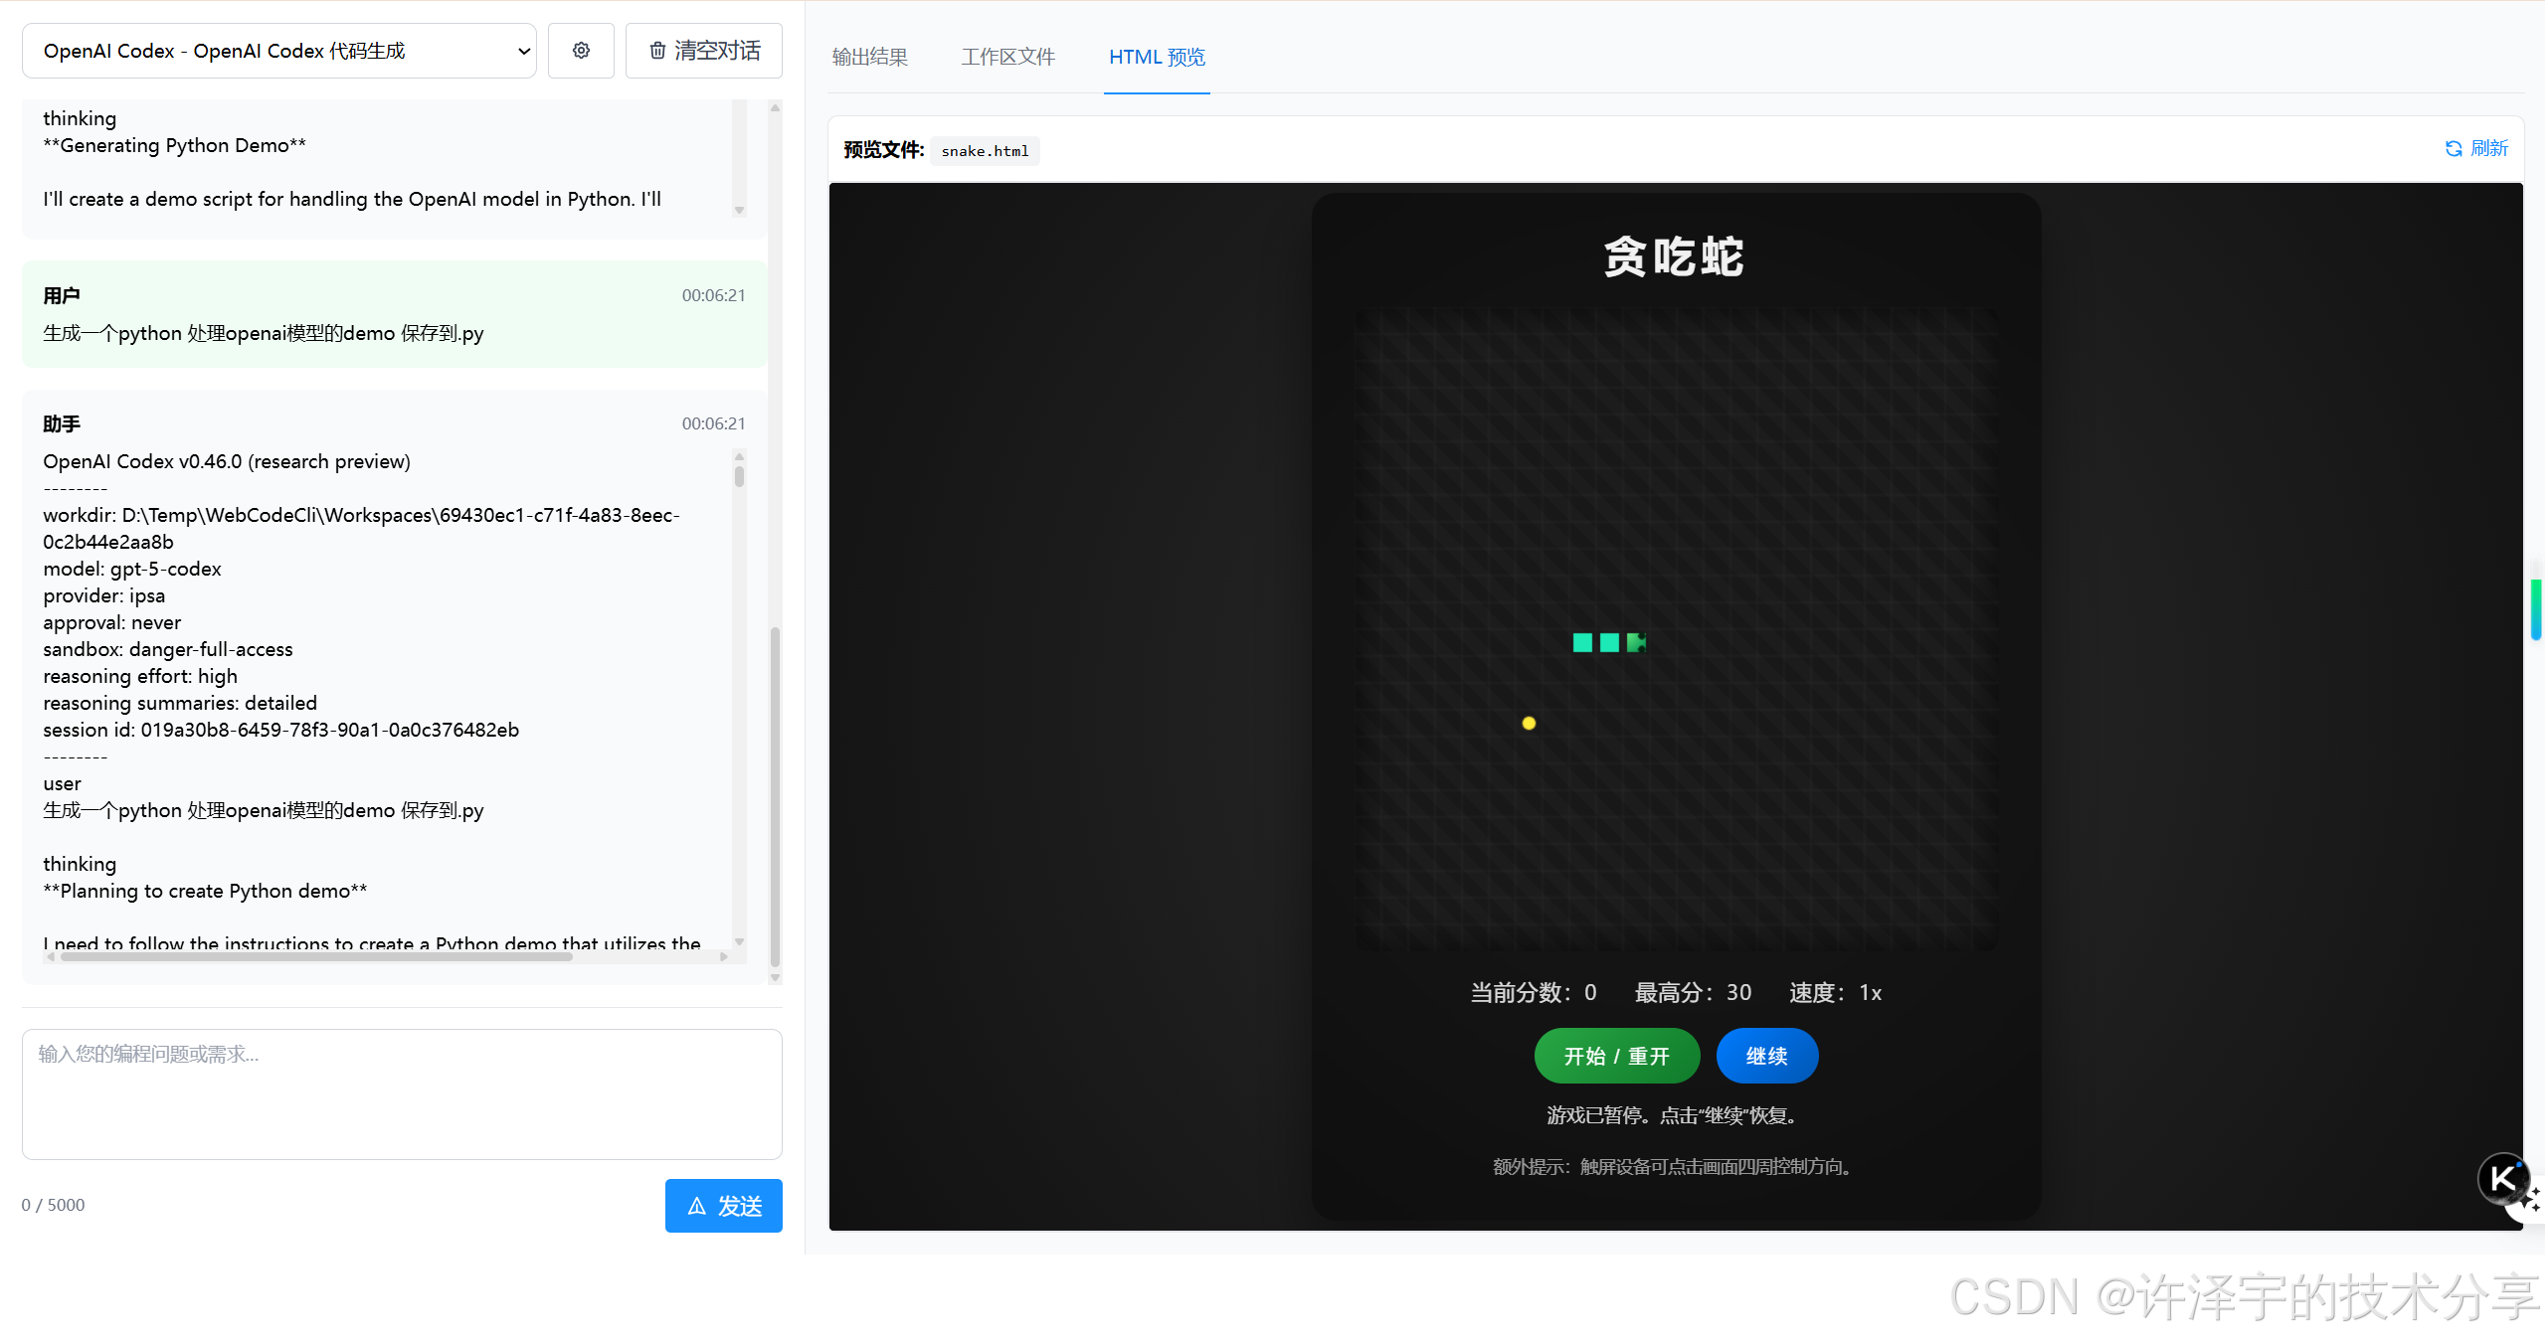Click the programming question input box

coord(402,1093)
